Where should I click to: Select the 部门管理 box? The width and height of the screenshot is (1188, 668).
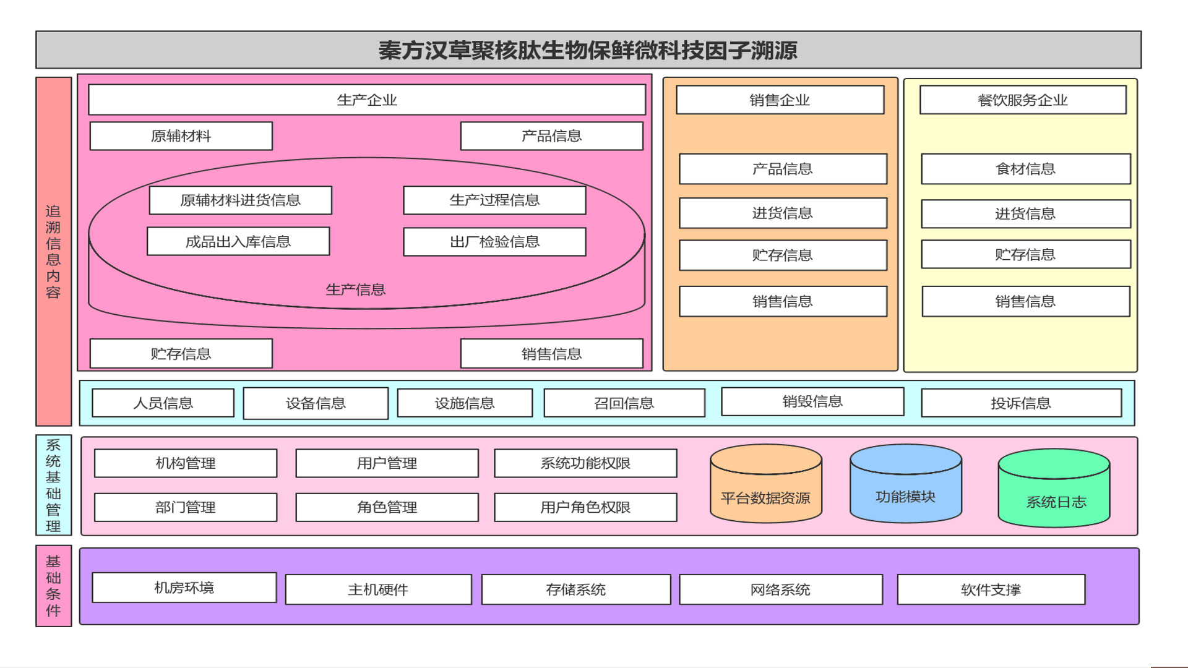[186, 508]
